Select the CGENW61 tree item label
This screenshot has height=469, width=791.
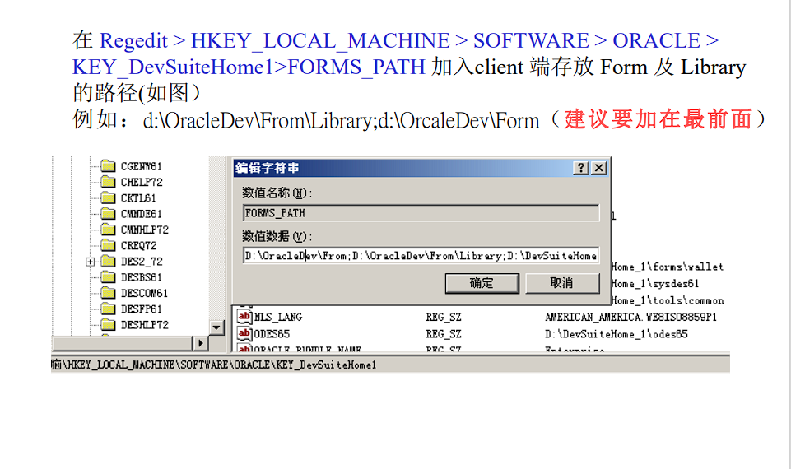pos(142,166)
